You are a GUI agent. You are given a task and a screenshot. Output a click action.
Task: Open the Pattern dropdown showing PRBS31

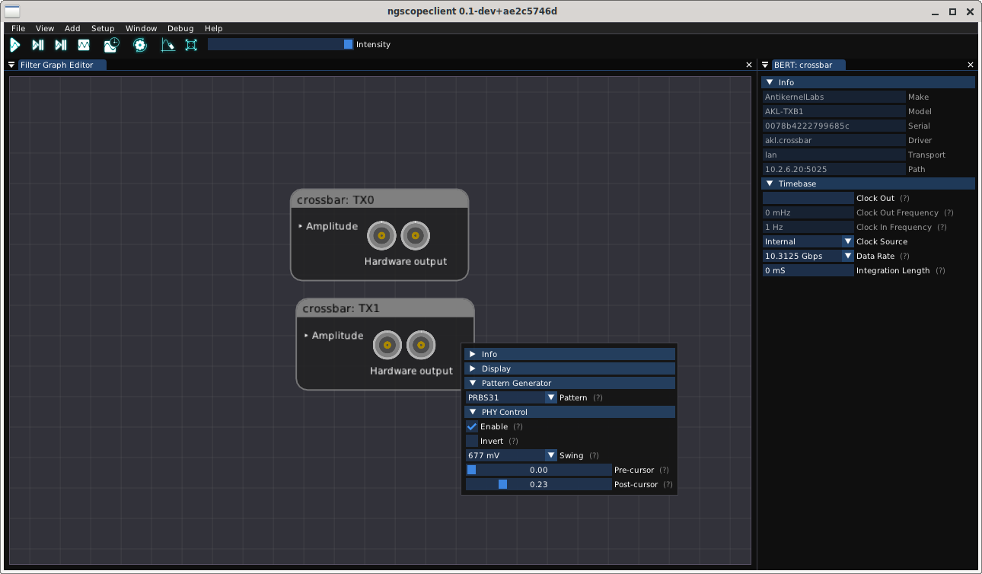pyautogui.click(x=512, y=397)
